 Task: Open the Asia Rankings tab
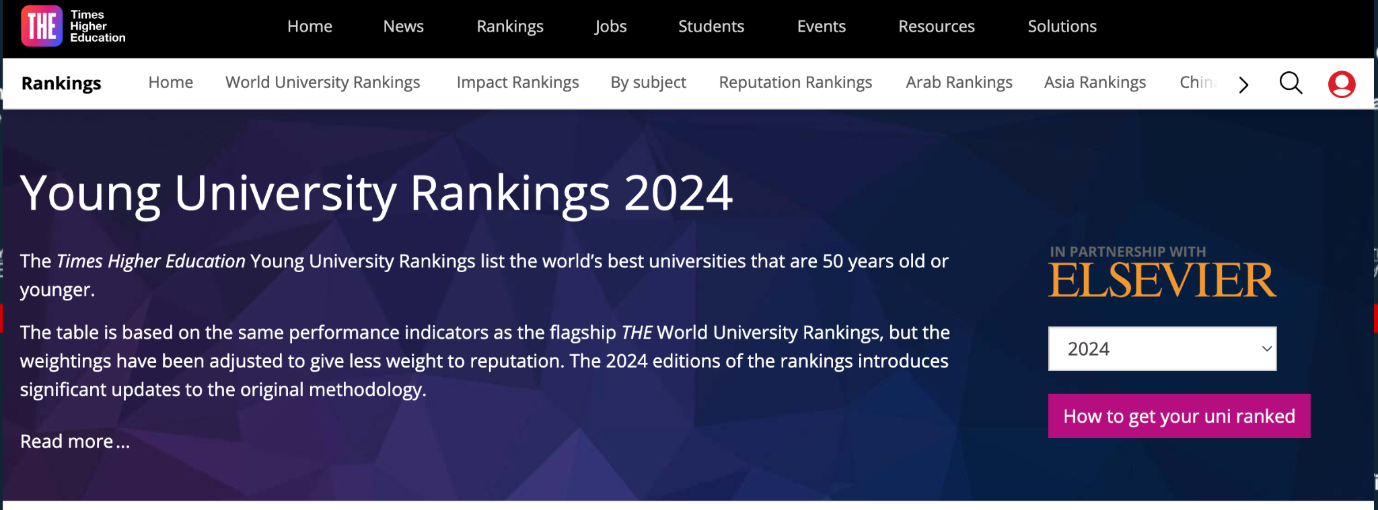[1094, 83]
